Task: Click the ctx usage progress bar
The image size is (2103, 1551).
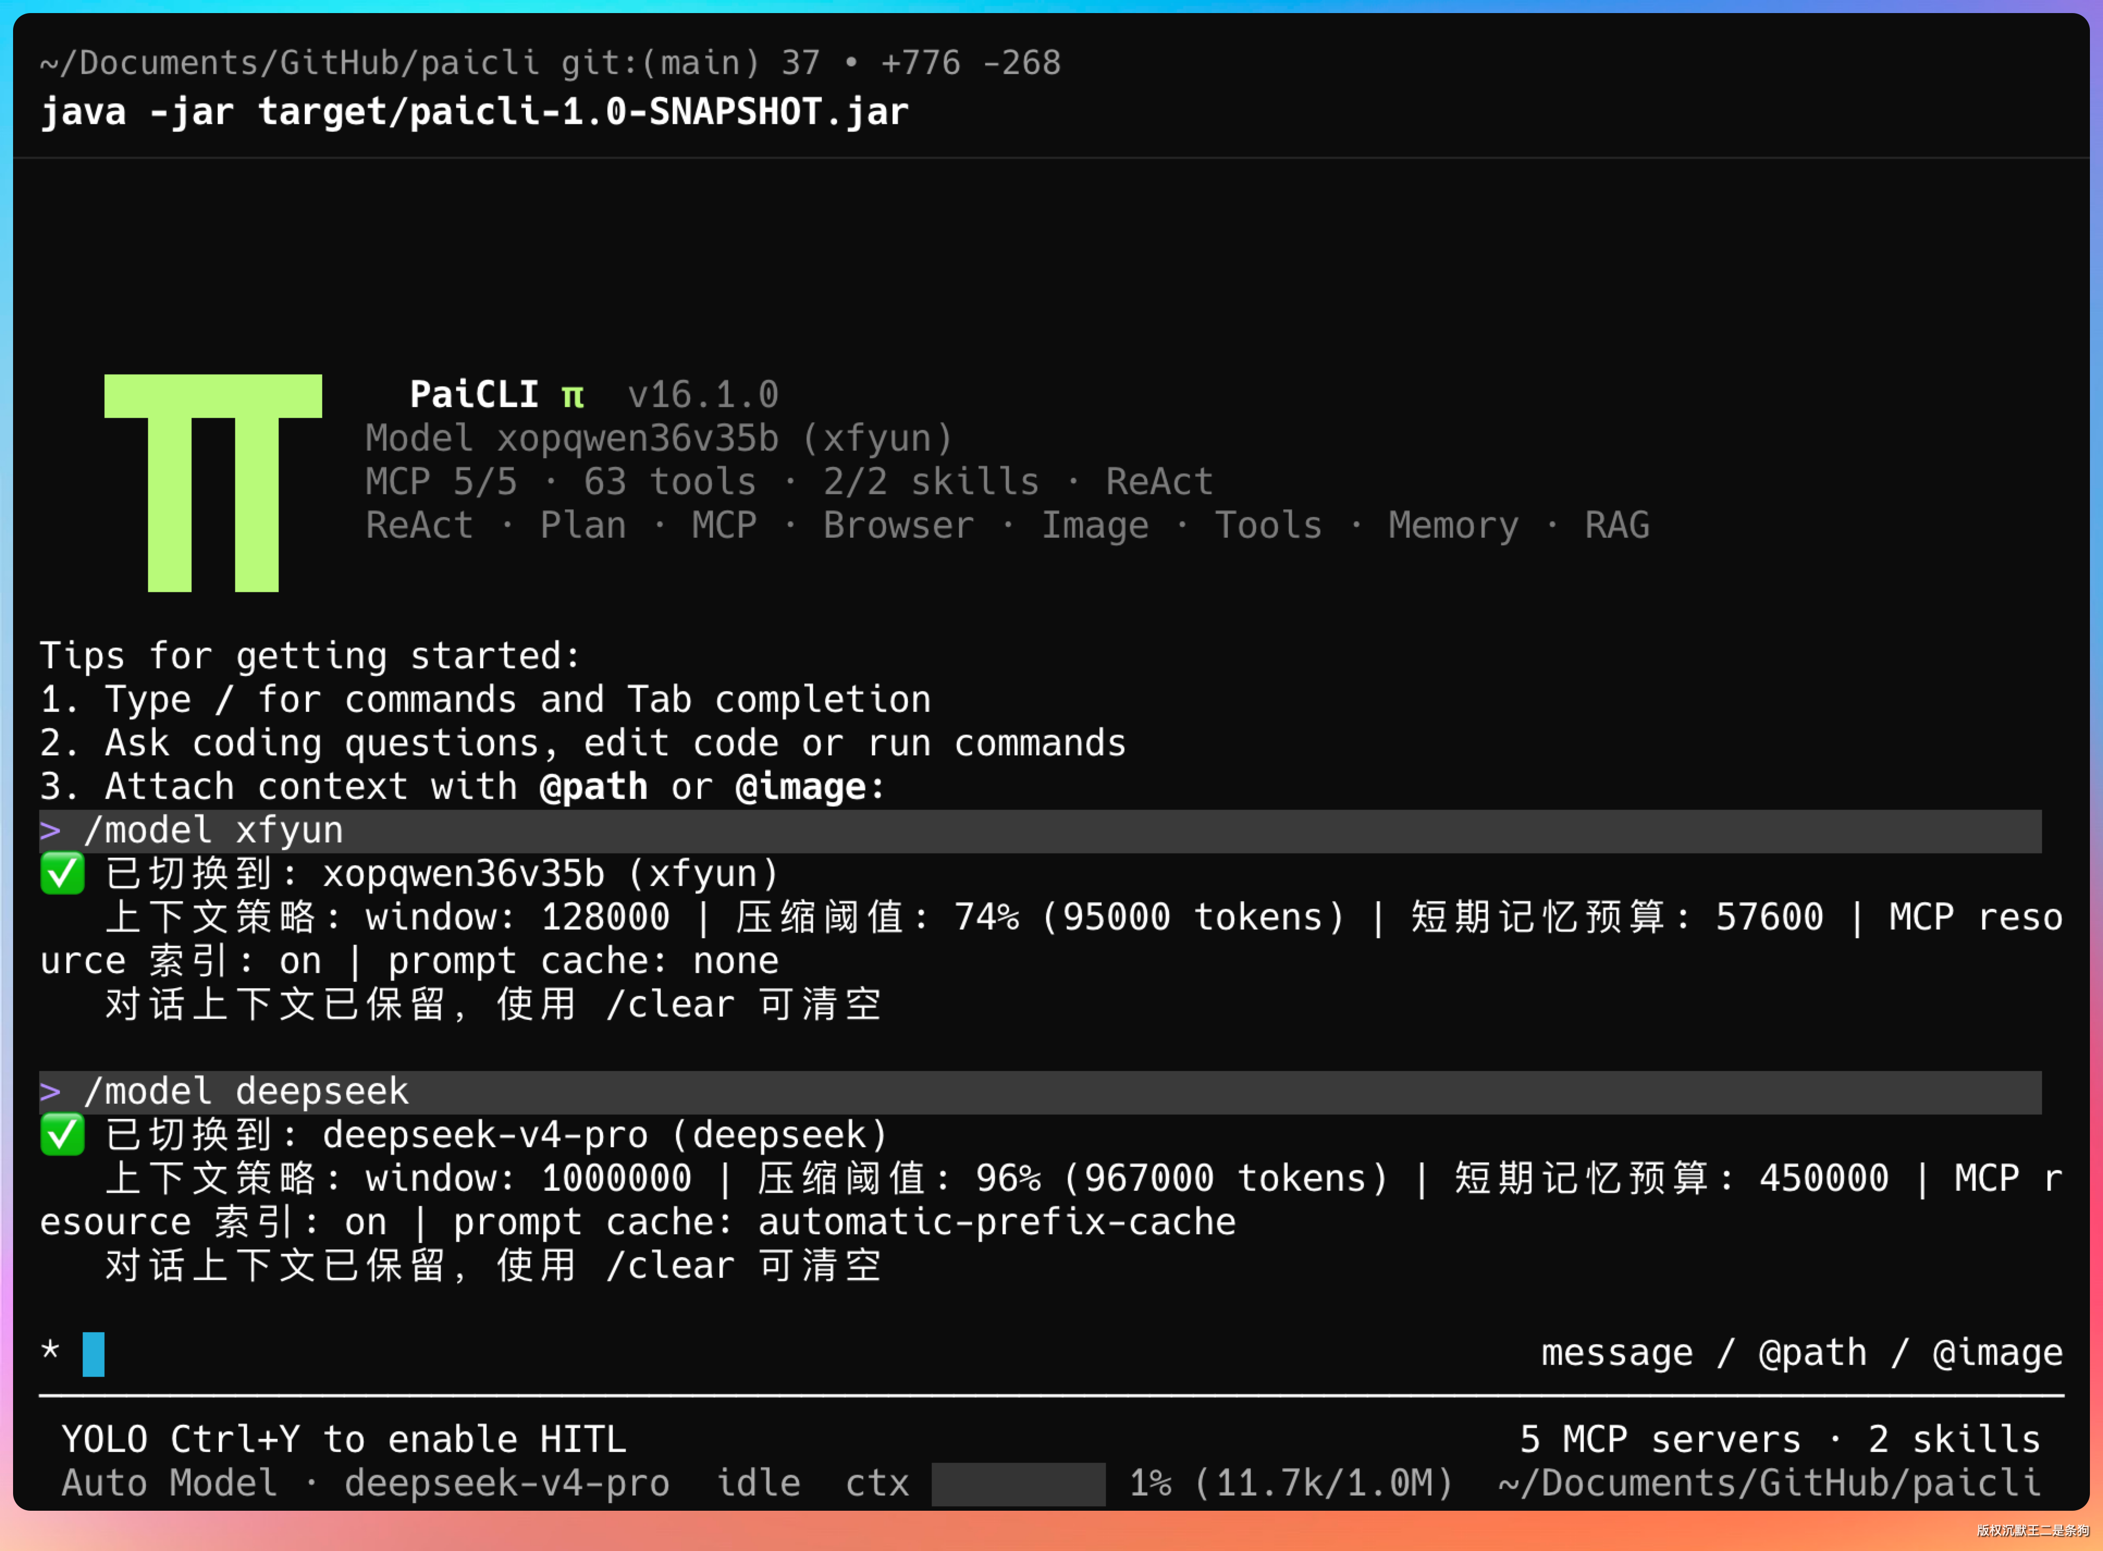Action: tap(1019, 1485)
